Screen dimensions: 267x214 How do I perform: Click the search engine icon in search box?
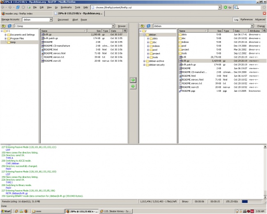coord(237,7)
